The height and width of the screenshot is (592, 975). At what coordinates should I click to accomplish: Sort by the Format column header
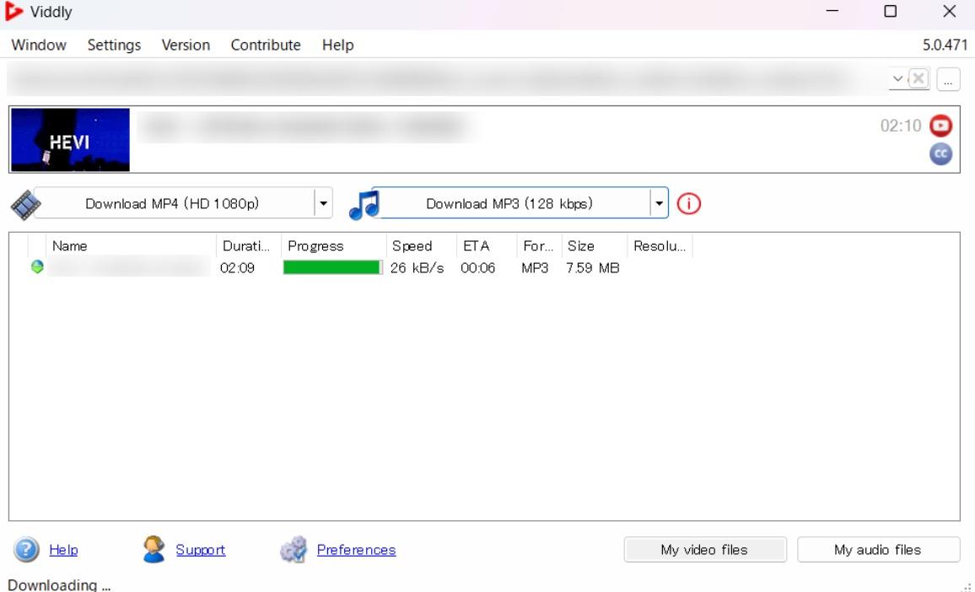(x=539, y=246)
